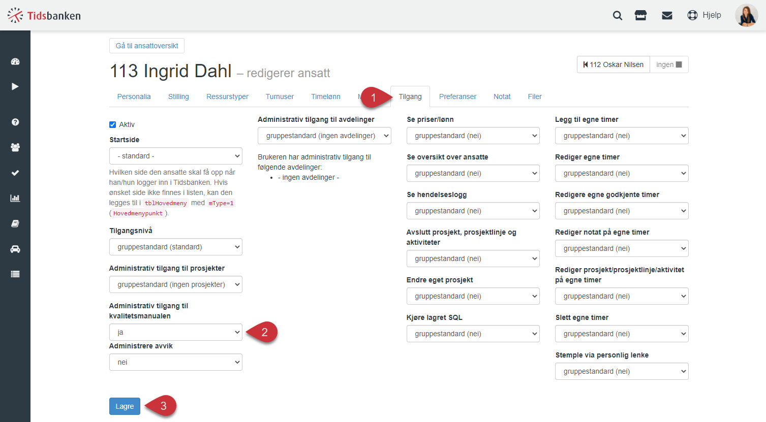Screen dimensions: 766x422
Task: Open the search magnifier icon
Action: click(x=617, y=15)
